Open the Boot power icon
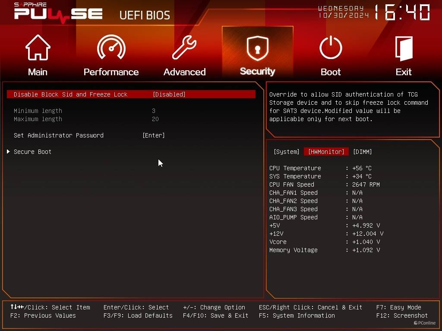Image resolution: width=442 pixels, height=331 pixels. pyautogui.click(x=331, y=47)
